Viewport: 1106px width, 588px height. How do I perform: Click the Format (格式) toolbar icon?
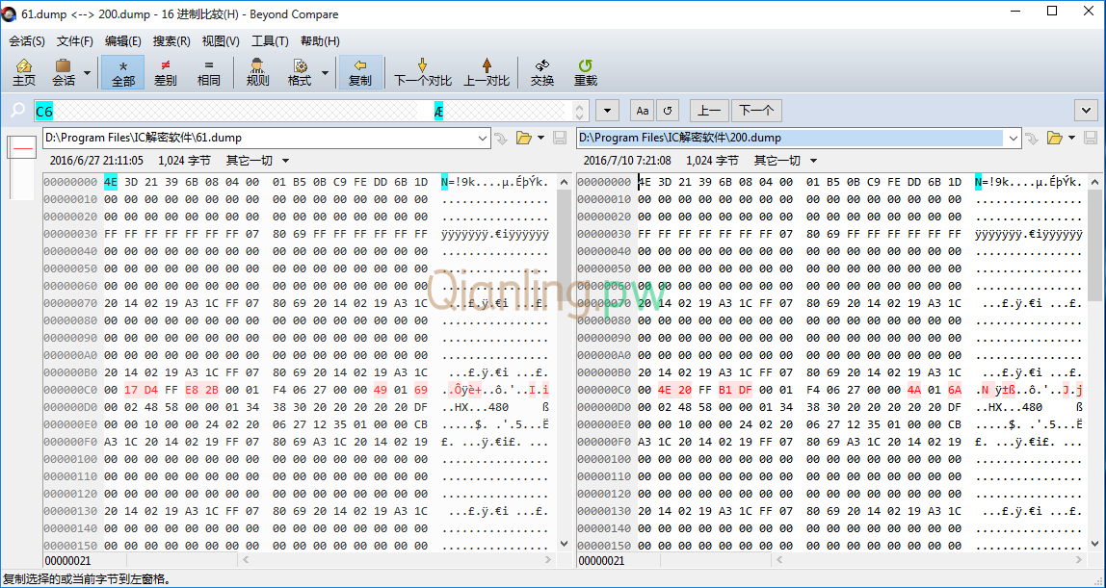pos(300,72)
